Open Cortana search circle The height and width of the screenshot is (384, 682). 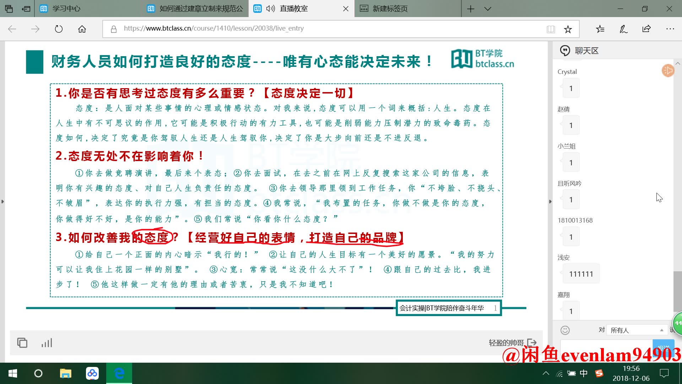38,373
